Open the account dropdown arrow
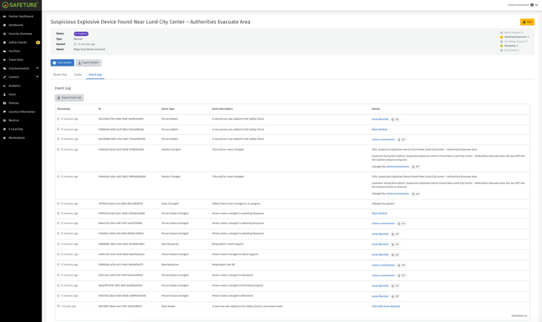This screenshot has height=322, width=542. (x=536, y=5)
